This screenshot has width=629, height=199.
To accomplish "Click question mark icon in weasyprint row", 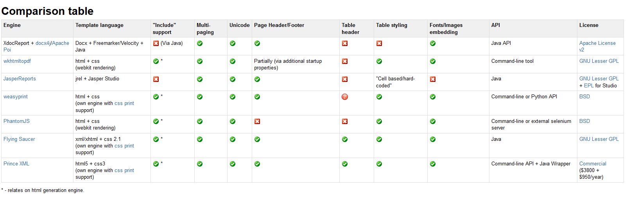I will [345, 97].
